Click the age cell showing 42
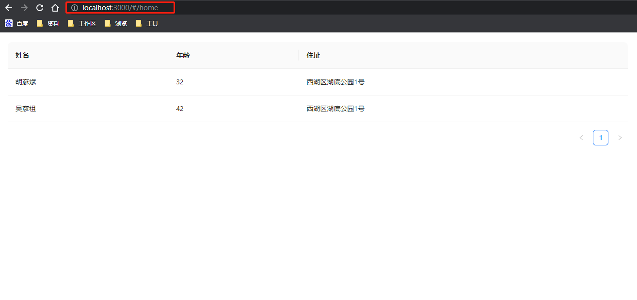The width and height of the screenshot is (637, 300). pos(180,109)
